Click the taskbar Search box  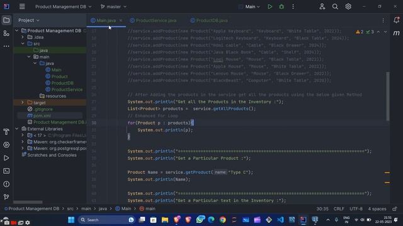106,220
